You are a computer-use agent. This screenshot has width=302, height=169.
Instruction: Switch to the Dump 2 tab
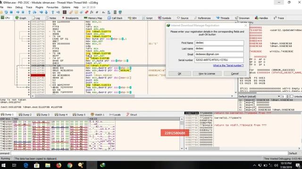(x=25, y=115)
